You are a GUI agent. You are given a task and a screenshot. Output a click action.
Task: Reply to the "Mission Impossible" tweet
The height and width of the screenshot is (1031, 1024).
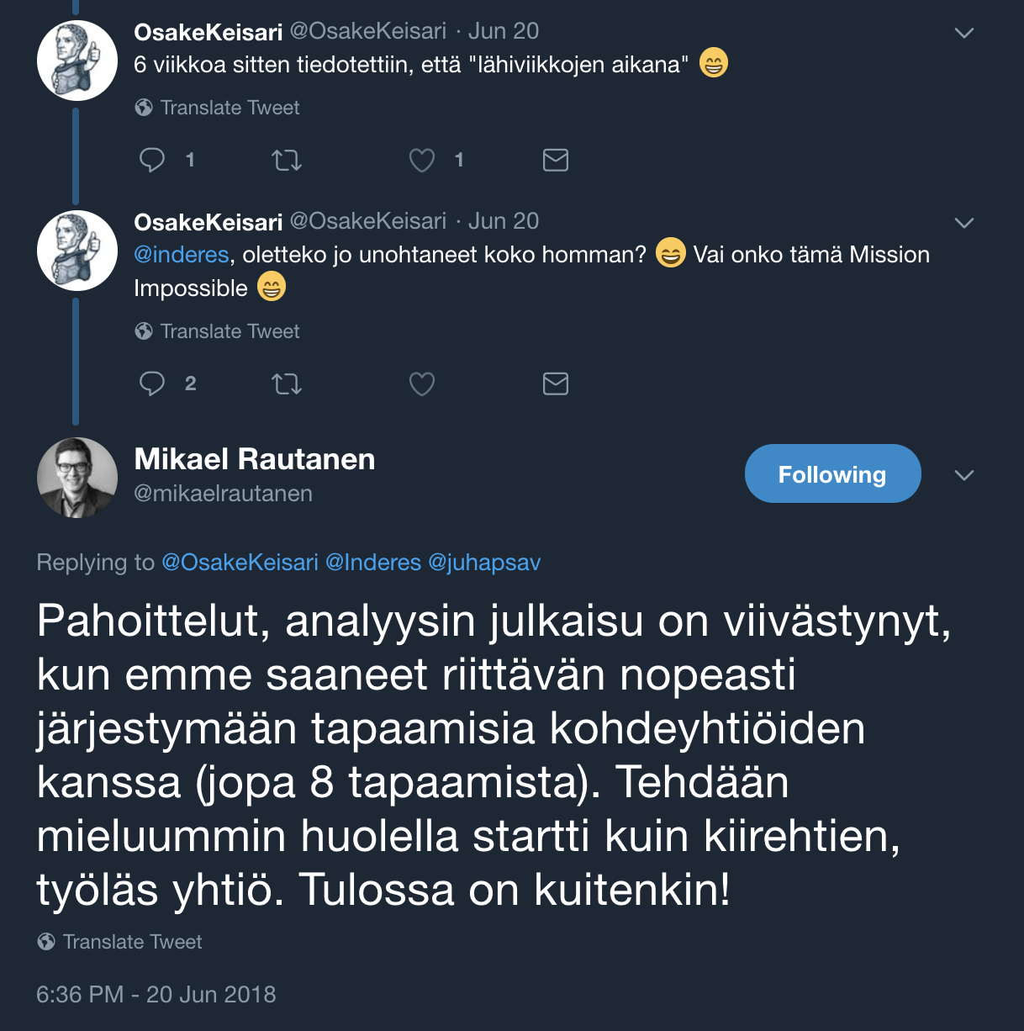152,383
